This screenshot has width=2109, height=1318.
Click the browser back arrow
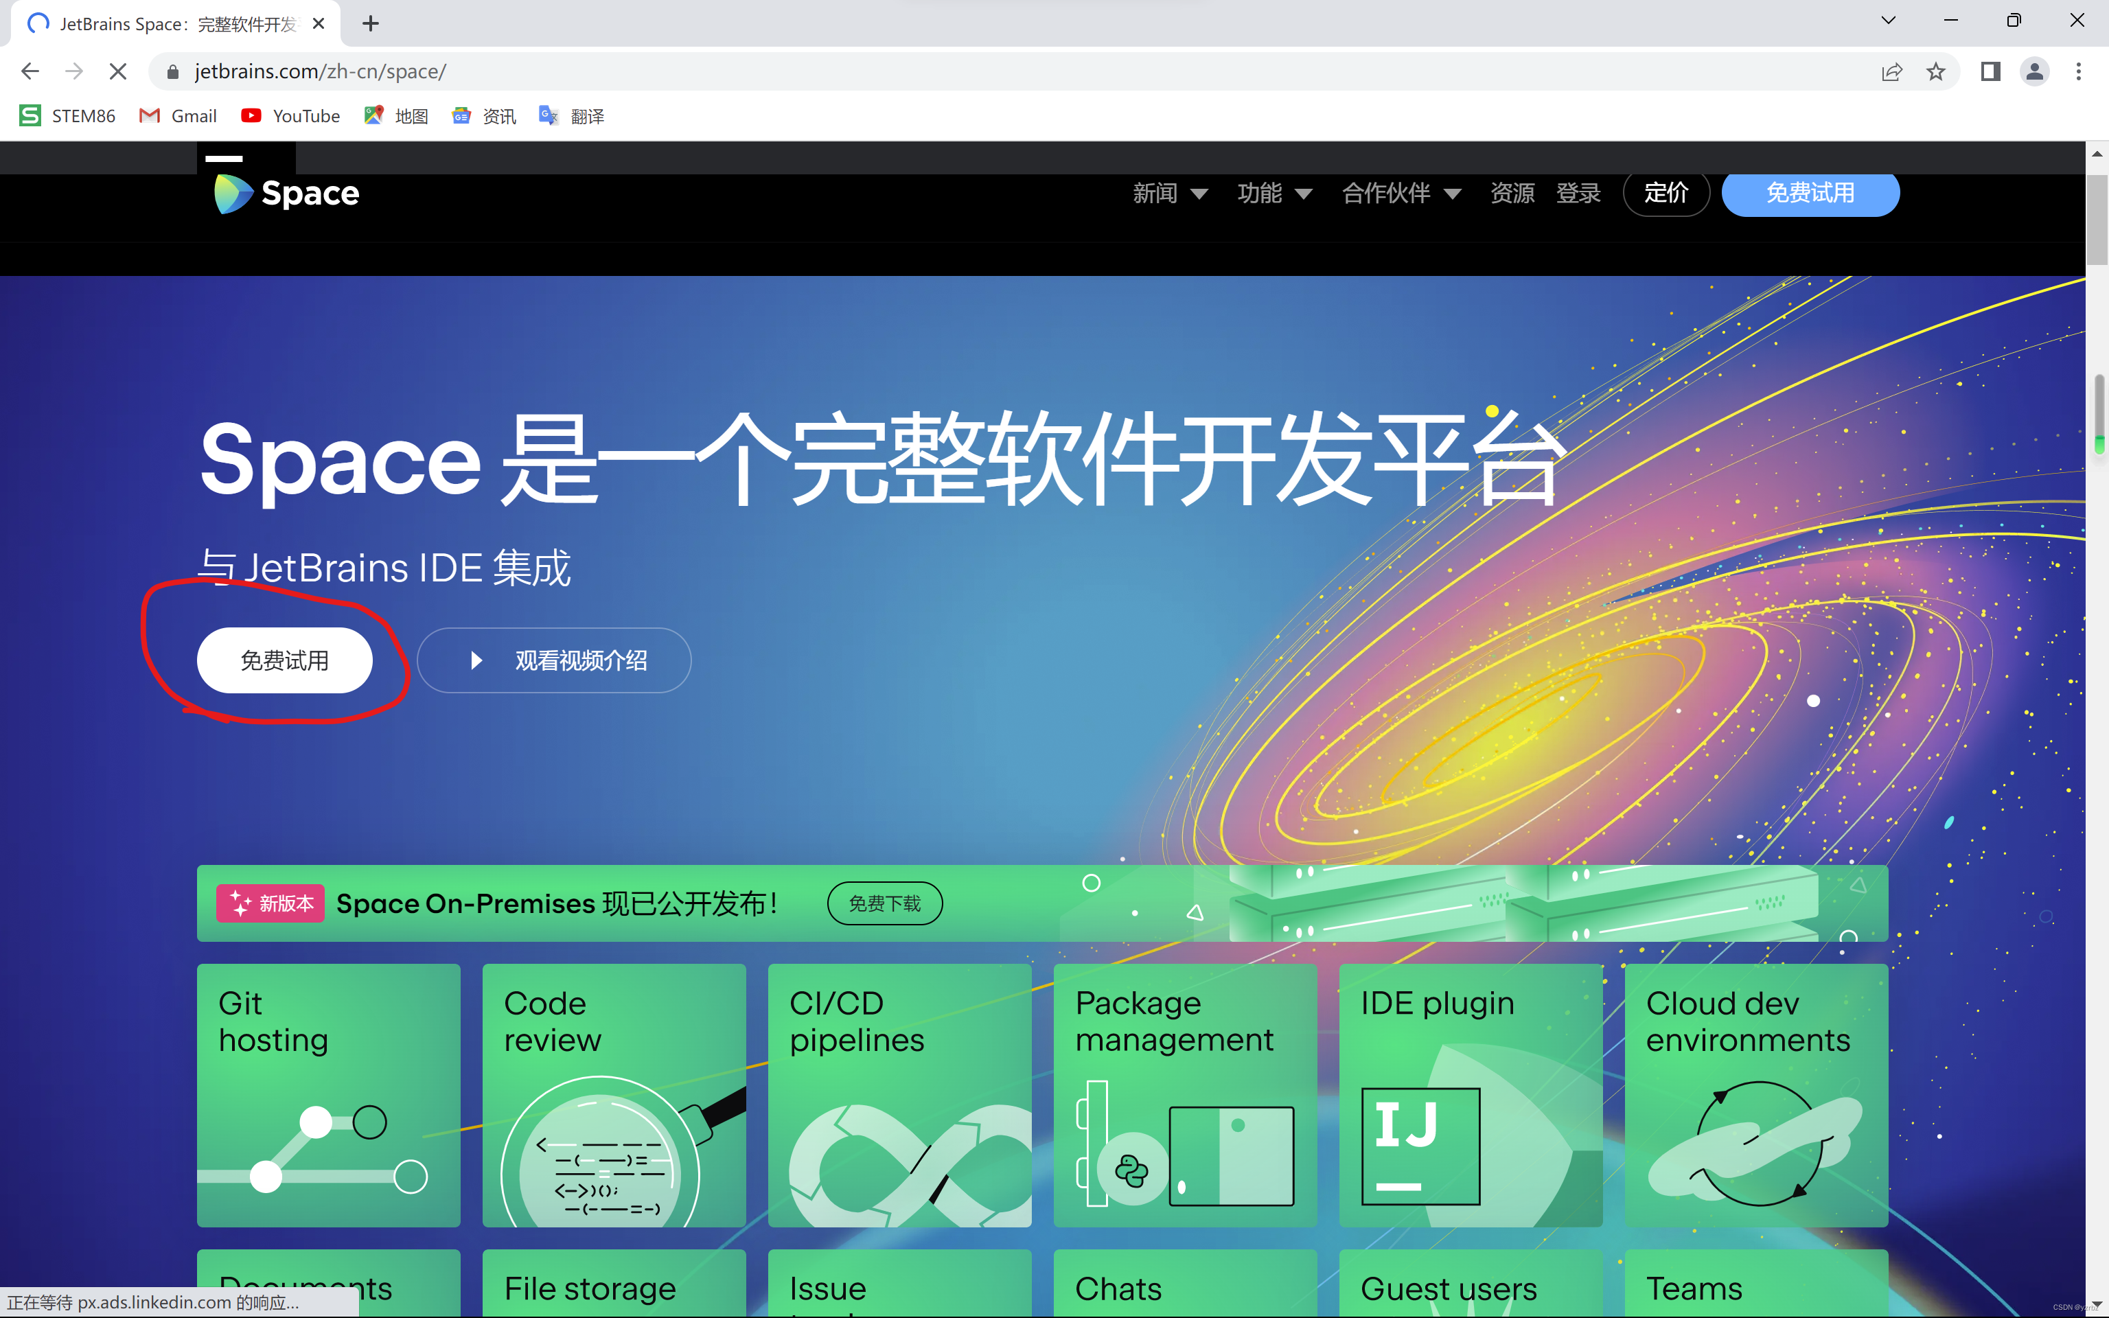tap(30, 71)
